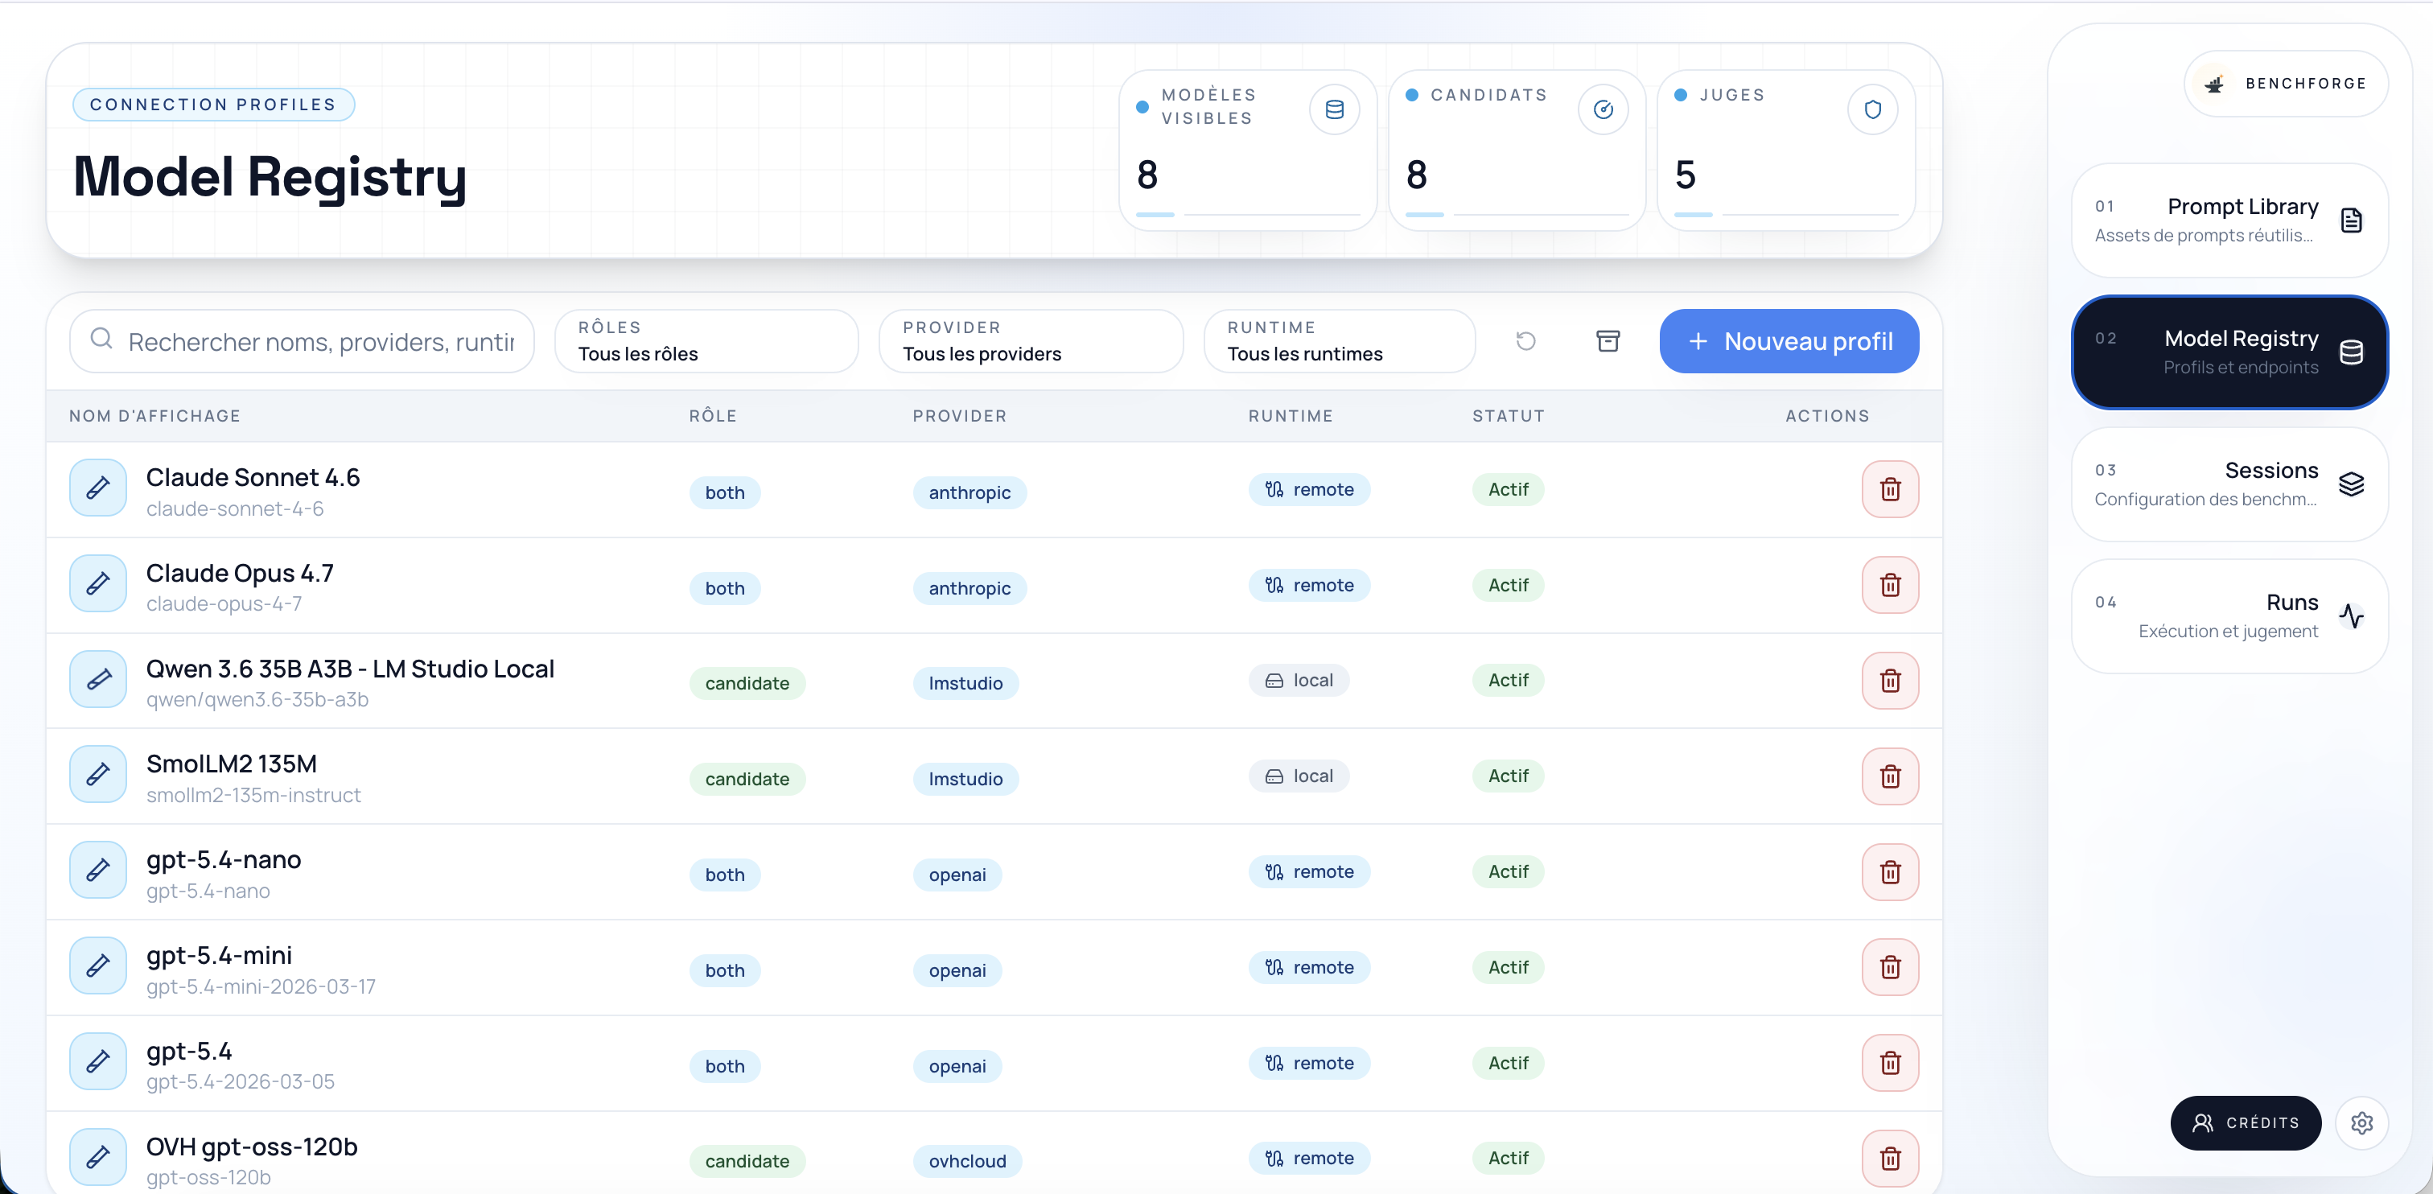Open the Runtime filter dropdown
Viewport: 2433px width, 1194px height.
point(1340,341)
